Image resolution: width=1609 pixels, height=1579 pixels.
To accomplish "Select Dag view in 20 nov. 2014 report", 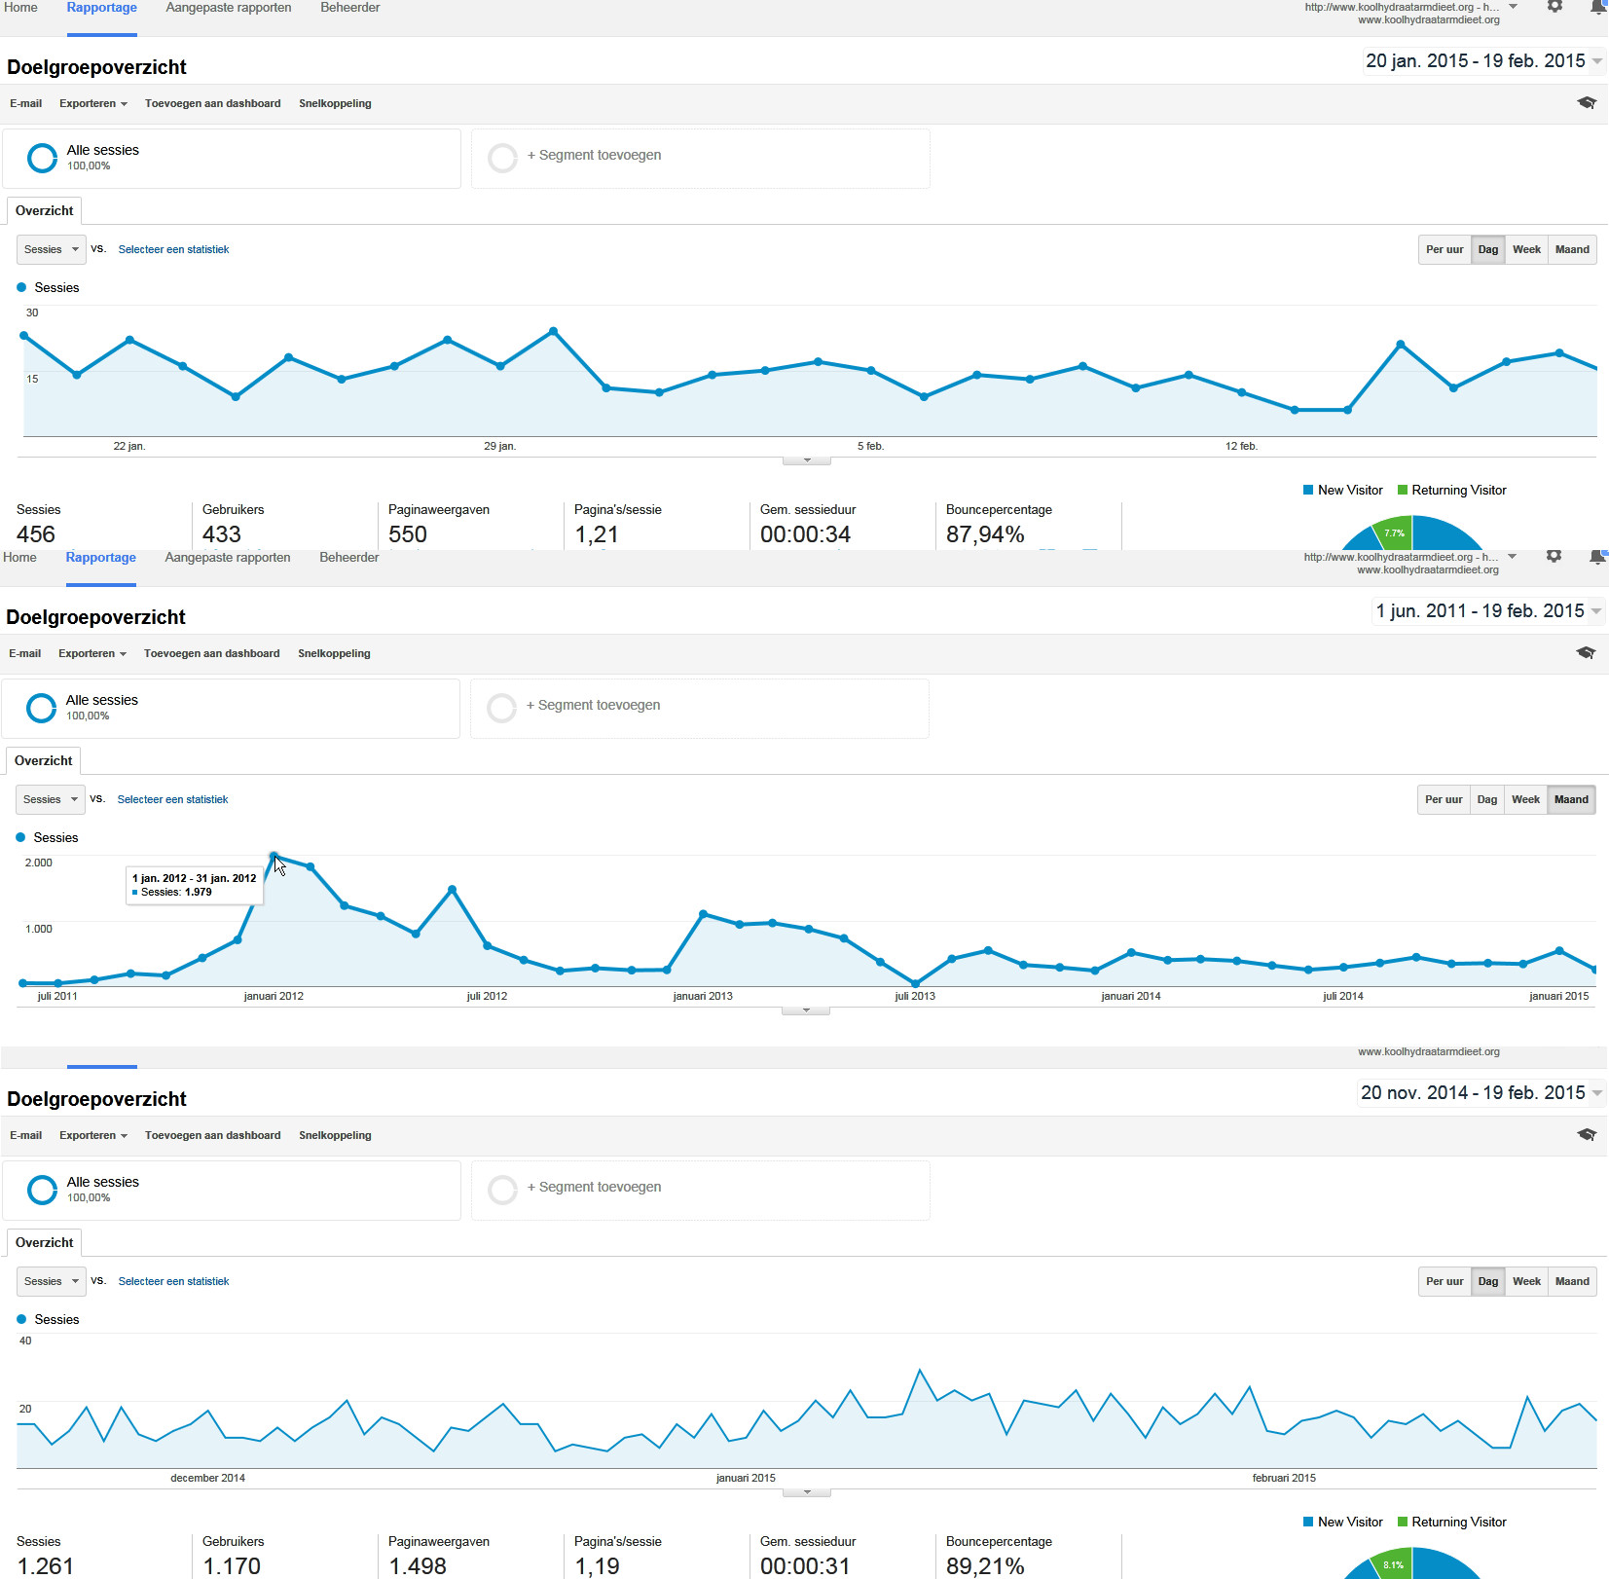I will pos(1487,1282).
